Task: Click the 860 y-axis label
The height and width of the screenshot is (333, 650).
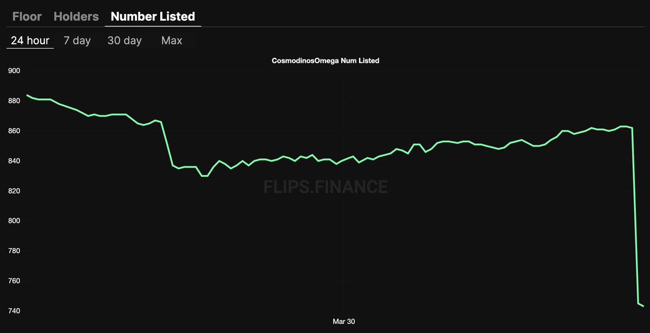Action: pos(14,131)
